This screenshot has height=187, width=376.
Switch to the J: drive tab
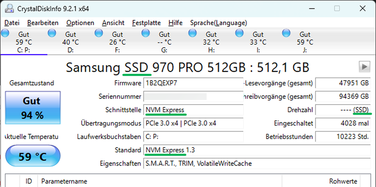coord(305,42)
